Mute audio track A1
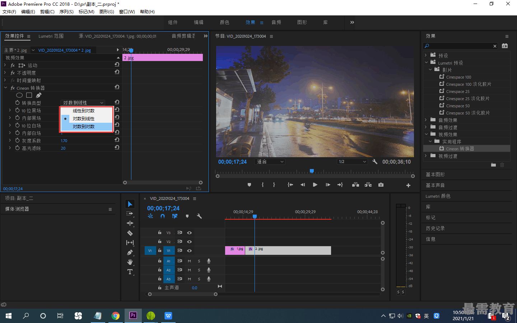This screenshot has height=323, width=517. [189, 261]
